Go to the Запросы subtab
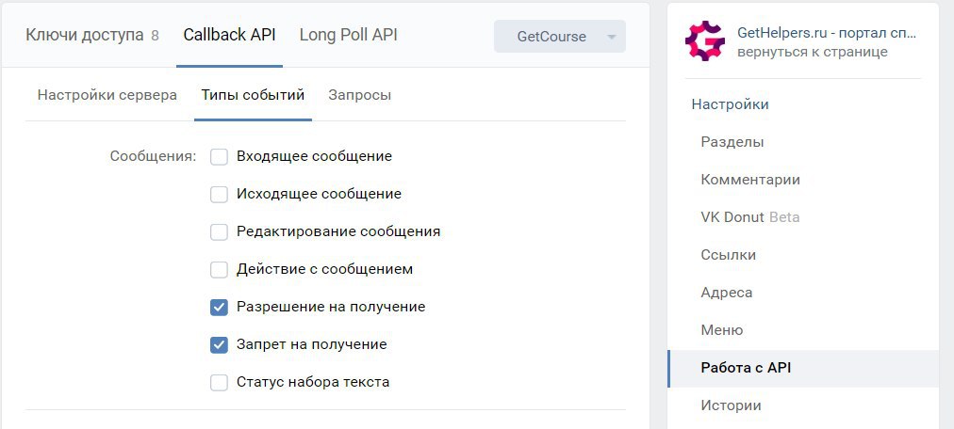This screenshot has width=954, height=429. 359,95
